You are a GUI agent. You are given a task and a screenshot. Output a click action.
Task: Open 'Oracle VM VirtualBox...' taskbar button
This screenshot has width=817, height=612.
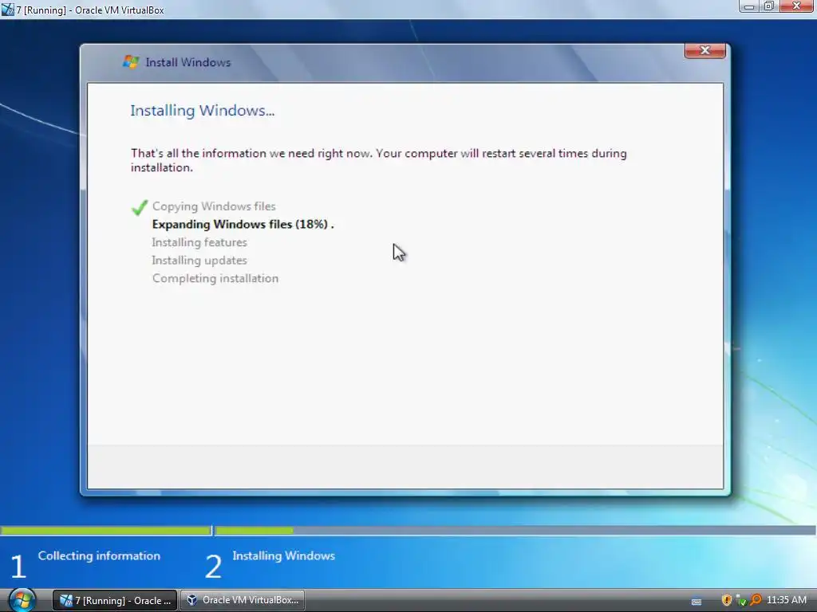[x=243, y=600]
